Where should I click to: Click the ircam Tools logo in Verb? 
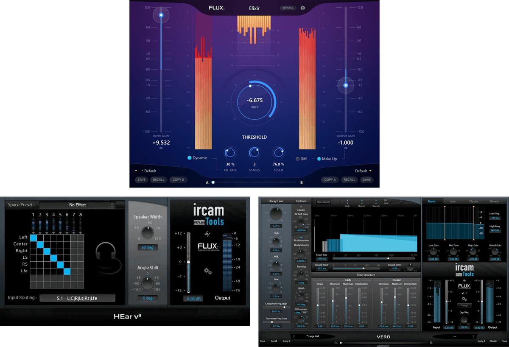click(464, 269)
